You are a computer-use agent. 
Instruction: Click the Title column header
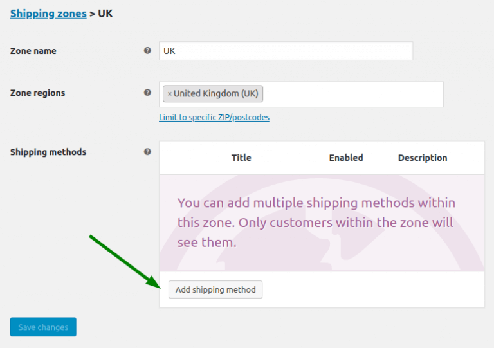[241, 158]
